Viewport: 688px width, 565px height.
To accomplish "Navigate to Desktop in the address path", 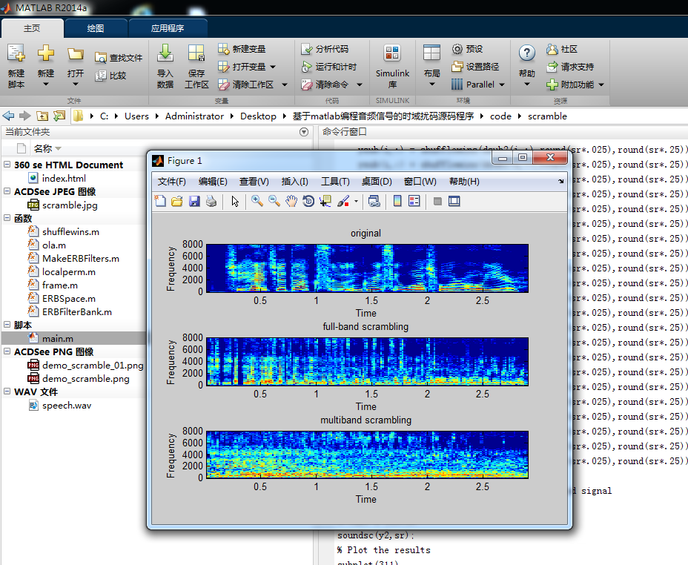I will click(x=258, y=116).
